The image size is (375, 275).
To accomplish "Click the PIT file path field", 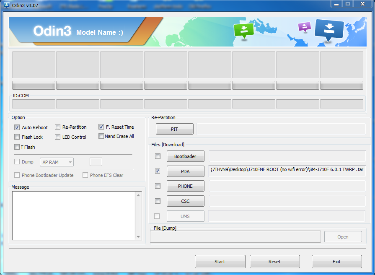I will pos(281,129).
